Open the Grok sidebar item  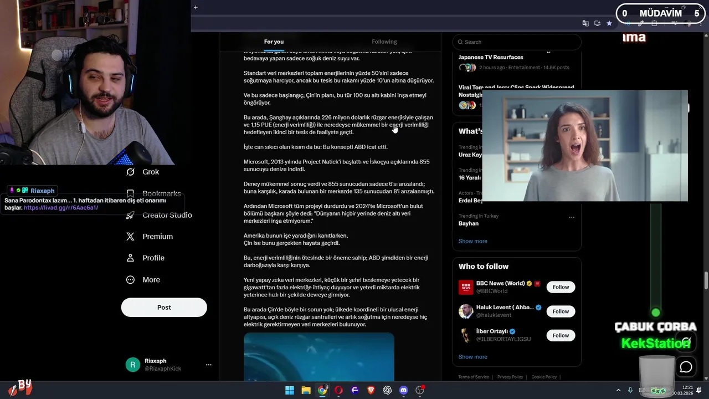point(143,172)
